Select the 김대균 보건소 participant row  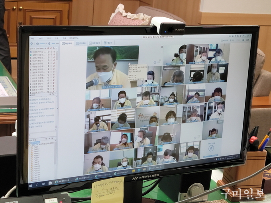coord(43,58)
